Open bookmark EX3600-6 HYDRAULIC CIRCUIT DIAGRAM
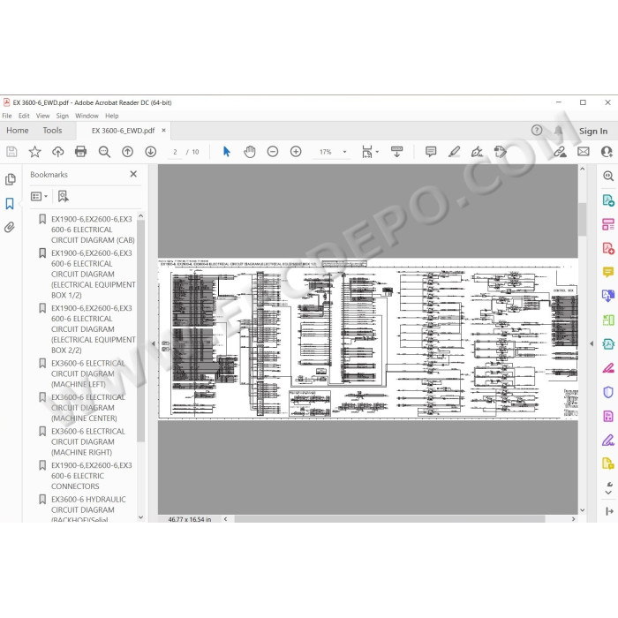The image size is (618, 618). pos(88,509)
